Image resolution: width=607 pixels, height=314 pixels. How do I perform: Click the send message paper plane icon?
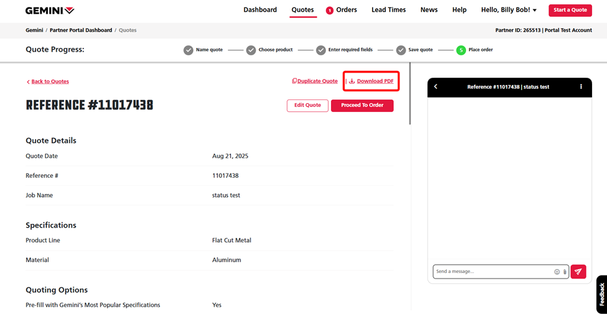tap(578, 272)
